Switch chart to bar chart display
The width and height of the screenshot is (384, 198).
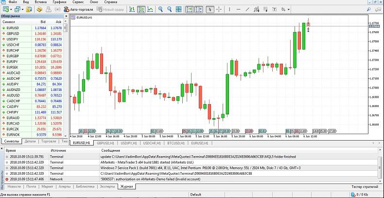tap(131, 9)
